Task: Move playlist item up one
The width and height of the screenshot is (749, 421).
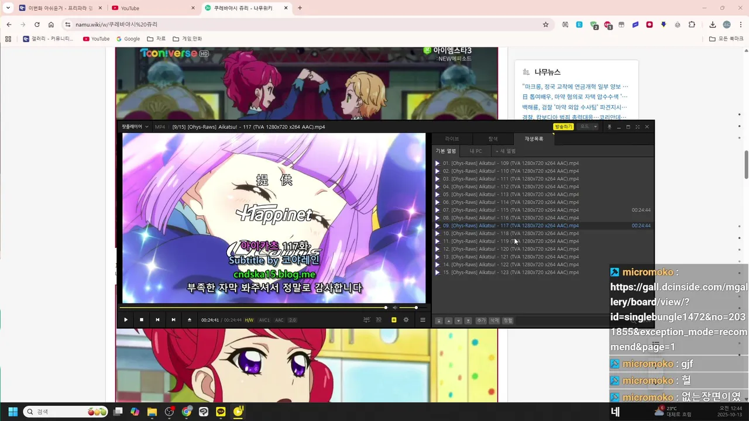Action: coord(449,321)
